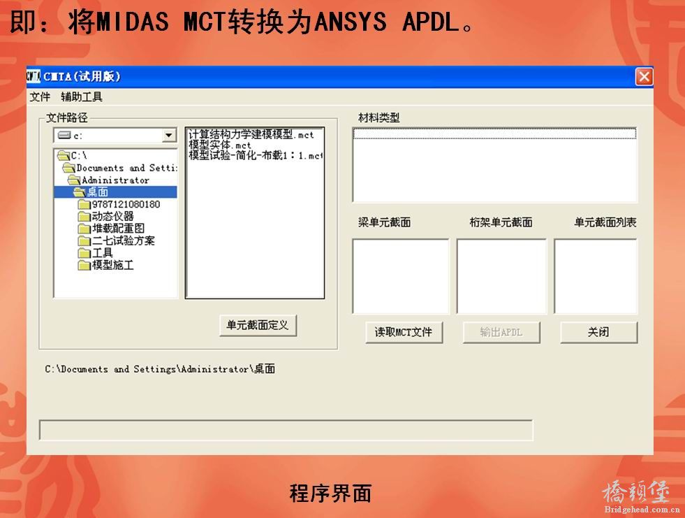This screenshot has height=518, width=685.
Task: Select file 计算结构力学建模模型.mct
Action: click(251, 134)
